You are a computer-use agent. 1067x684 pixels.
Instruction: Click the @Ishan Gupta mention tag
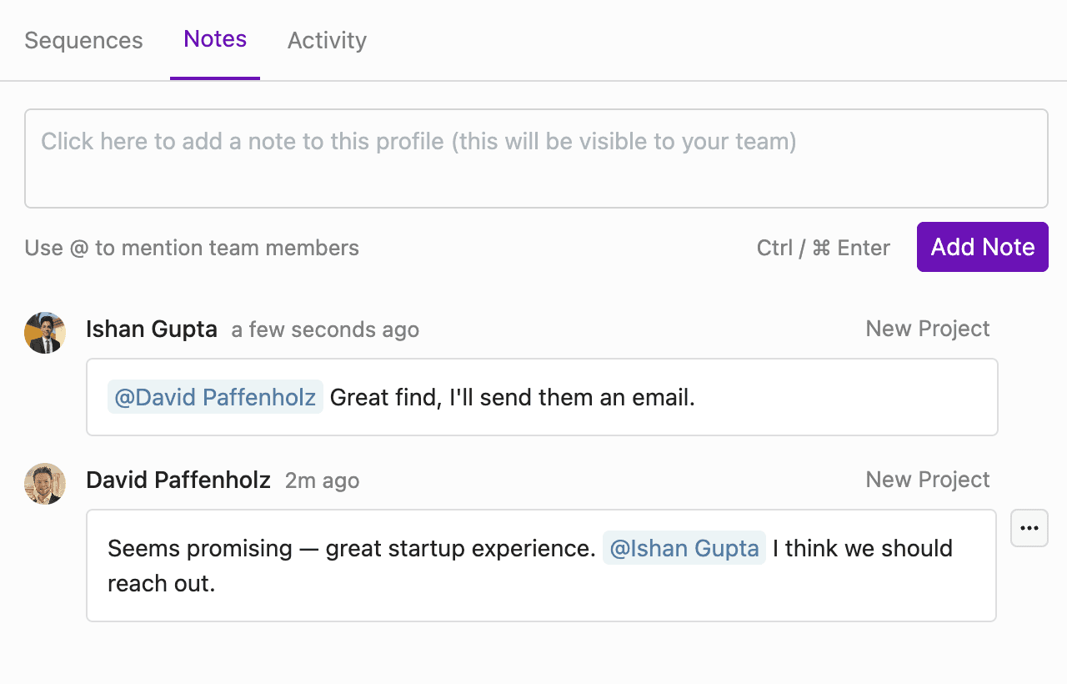pos(684,548)
